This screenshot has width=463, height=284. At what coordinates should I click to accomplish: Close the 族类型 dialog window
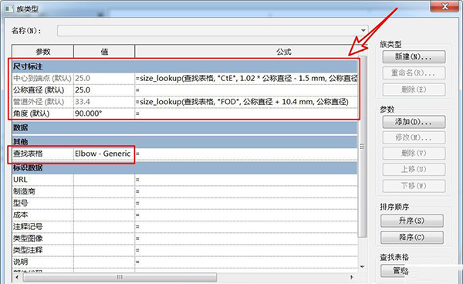444,6
